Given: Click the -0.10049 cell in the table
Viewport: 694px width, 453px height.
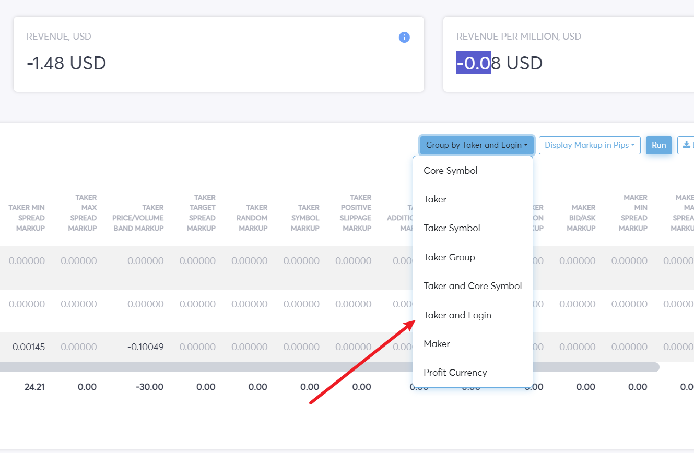Looking at the screenshot, I should [145, 347].
